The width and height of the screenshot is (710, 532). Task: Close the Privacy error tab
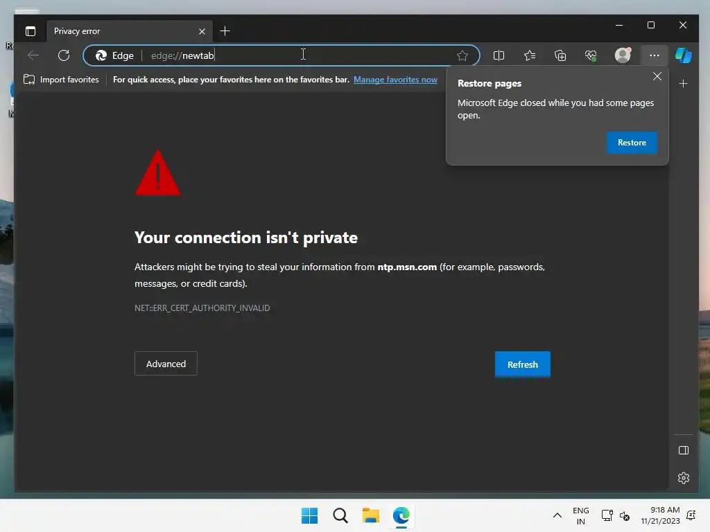pos(202,31)
